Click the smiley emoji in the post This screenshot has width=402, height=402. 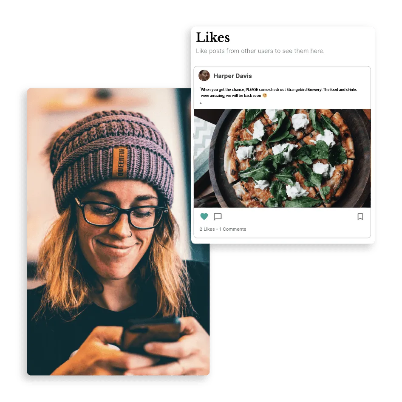tap(265, 95)
